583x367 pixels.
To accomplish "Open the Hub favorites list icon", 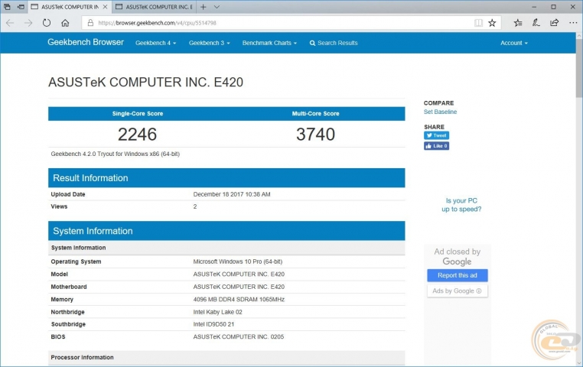I will tap(518, 23).
